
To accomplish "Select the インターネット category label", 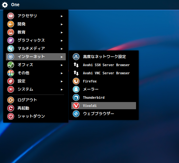I will click(31, 57).
